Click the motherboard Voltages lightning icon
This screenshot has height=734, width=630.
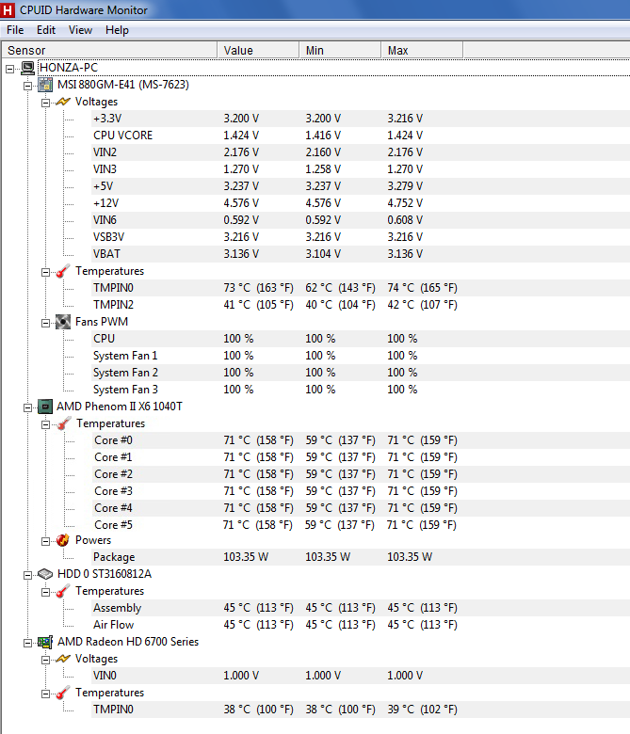coord(63,102)
